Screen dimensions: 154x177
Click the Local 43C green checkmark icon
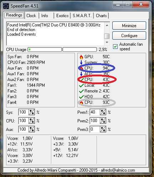point(81,85)
